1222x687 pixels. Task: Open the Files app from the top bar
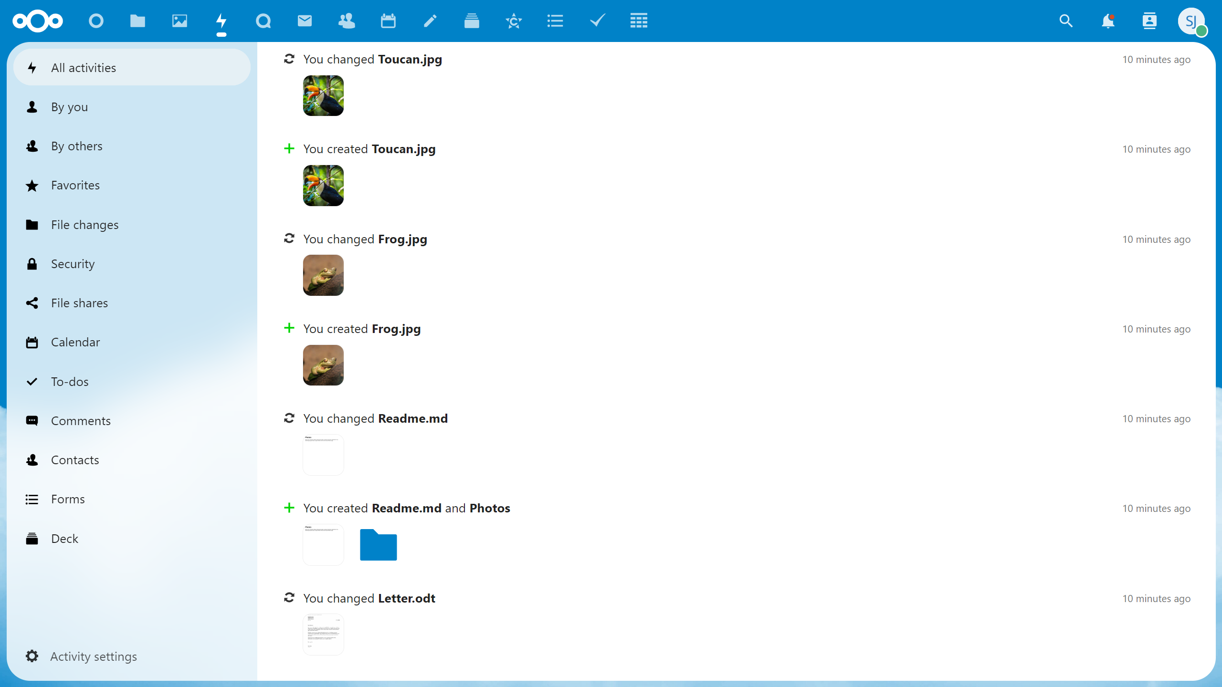click(x=137, y=21)
